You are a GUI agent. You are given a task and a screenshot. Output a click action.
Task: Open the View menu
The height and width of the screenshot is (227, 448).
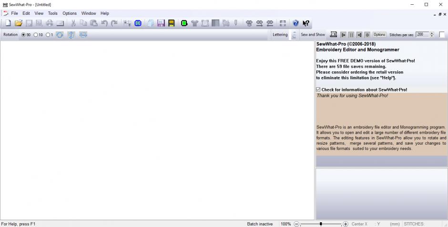39,13
